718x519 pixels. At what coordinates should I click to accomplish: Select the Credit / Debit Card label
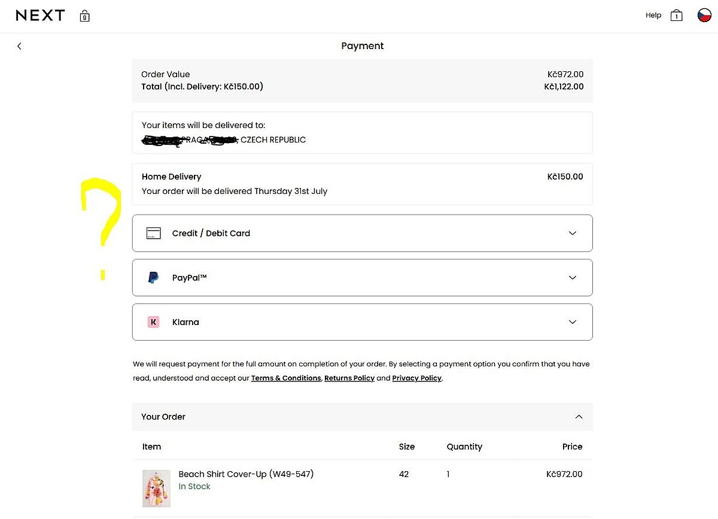click(211, 233)
